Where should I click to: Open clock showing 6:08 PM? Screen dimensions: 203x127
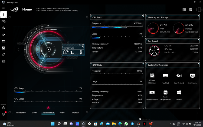tap(197, 124)
